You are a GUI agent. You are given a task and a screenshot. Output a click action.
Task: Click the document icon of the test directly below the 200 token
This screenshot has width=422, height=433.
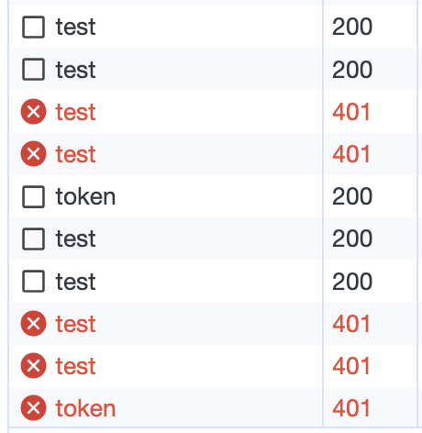(34, 239)
